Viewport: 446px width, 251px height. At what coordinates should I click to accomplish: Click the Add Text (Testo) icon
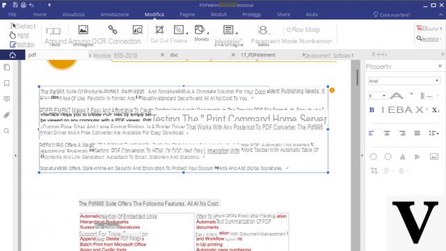[x=53, y=31]
